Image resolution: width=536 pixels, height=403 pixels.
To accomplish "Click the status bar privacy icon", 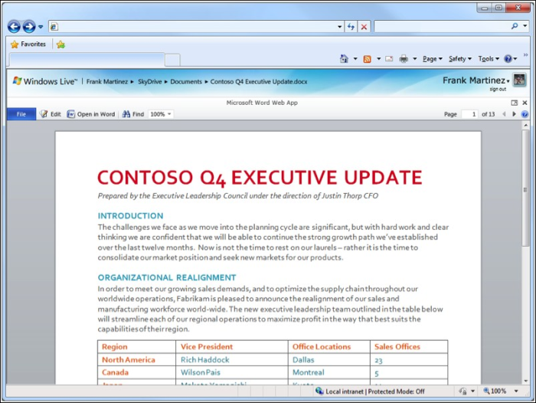I will [463, 391].
